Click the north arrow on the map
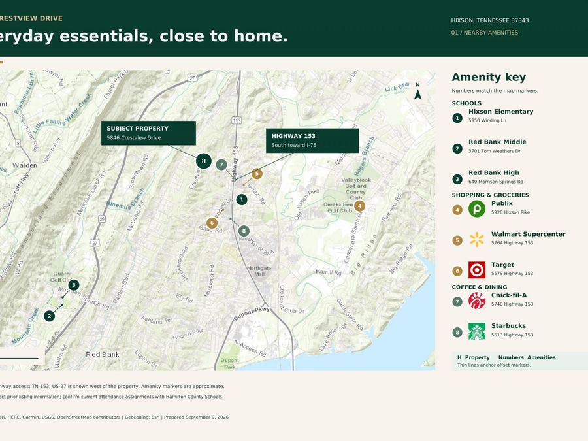This screenshot has height=441, width=588. (417, 92)
